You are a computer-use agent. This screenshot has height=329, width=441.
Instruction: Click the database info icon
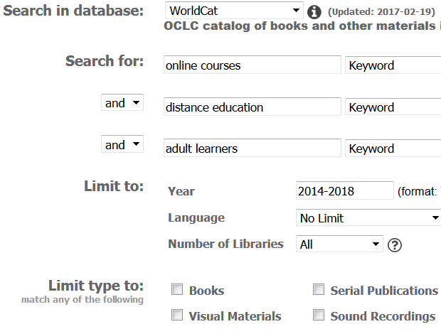click(x=314, y=12)
